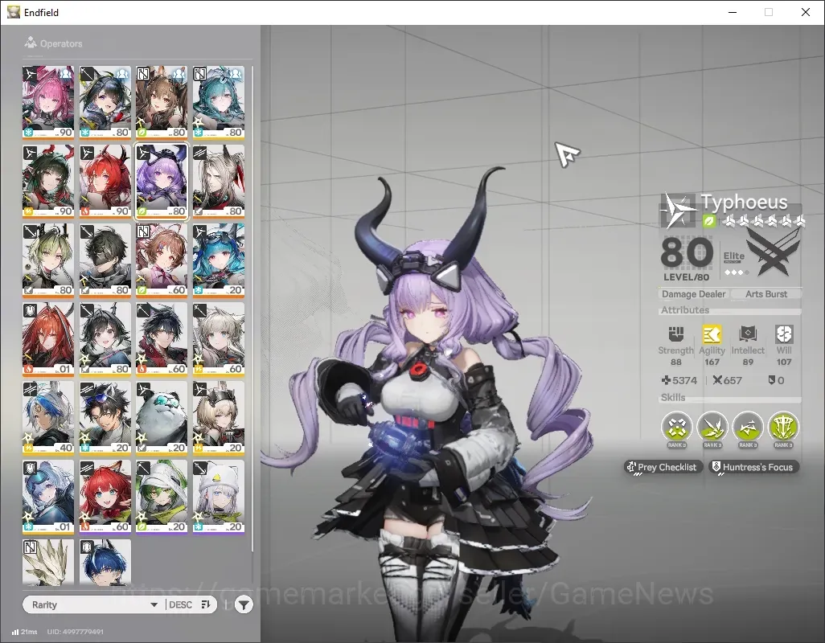Click the fourth skill icon under Skills
825x643 pixels.
783,427
